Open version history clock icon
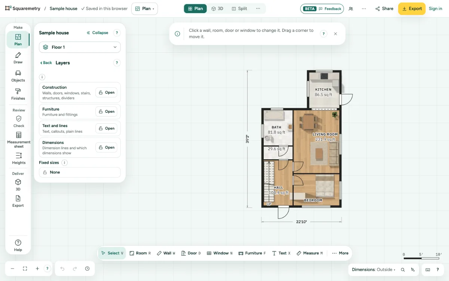Image resolution: width=449 pixels, height=281 pixels. point(87,269)
